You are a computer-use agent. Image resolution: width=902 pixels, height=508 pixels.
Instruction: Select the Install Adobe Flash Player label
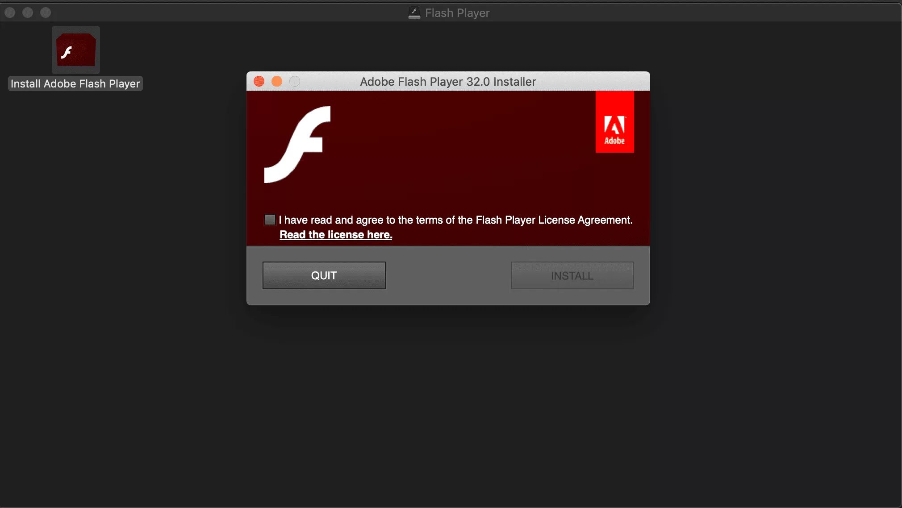(x=75, y=84)
